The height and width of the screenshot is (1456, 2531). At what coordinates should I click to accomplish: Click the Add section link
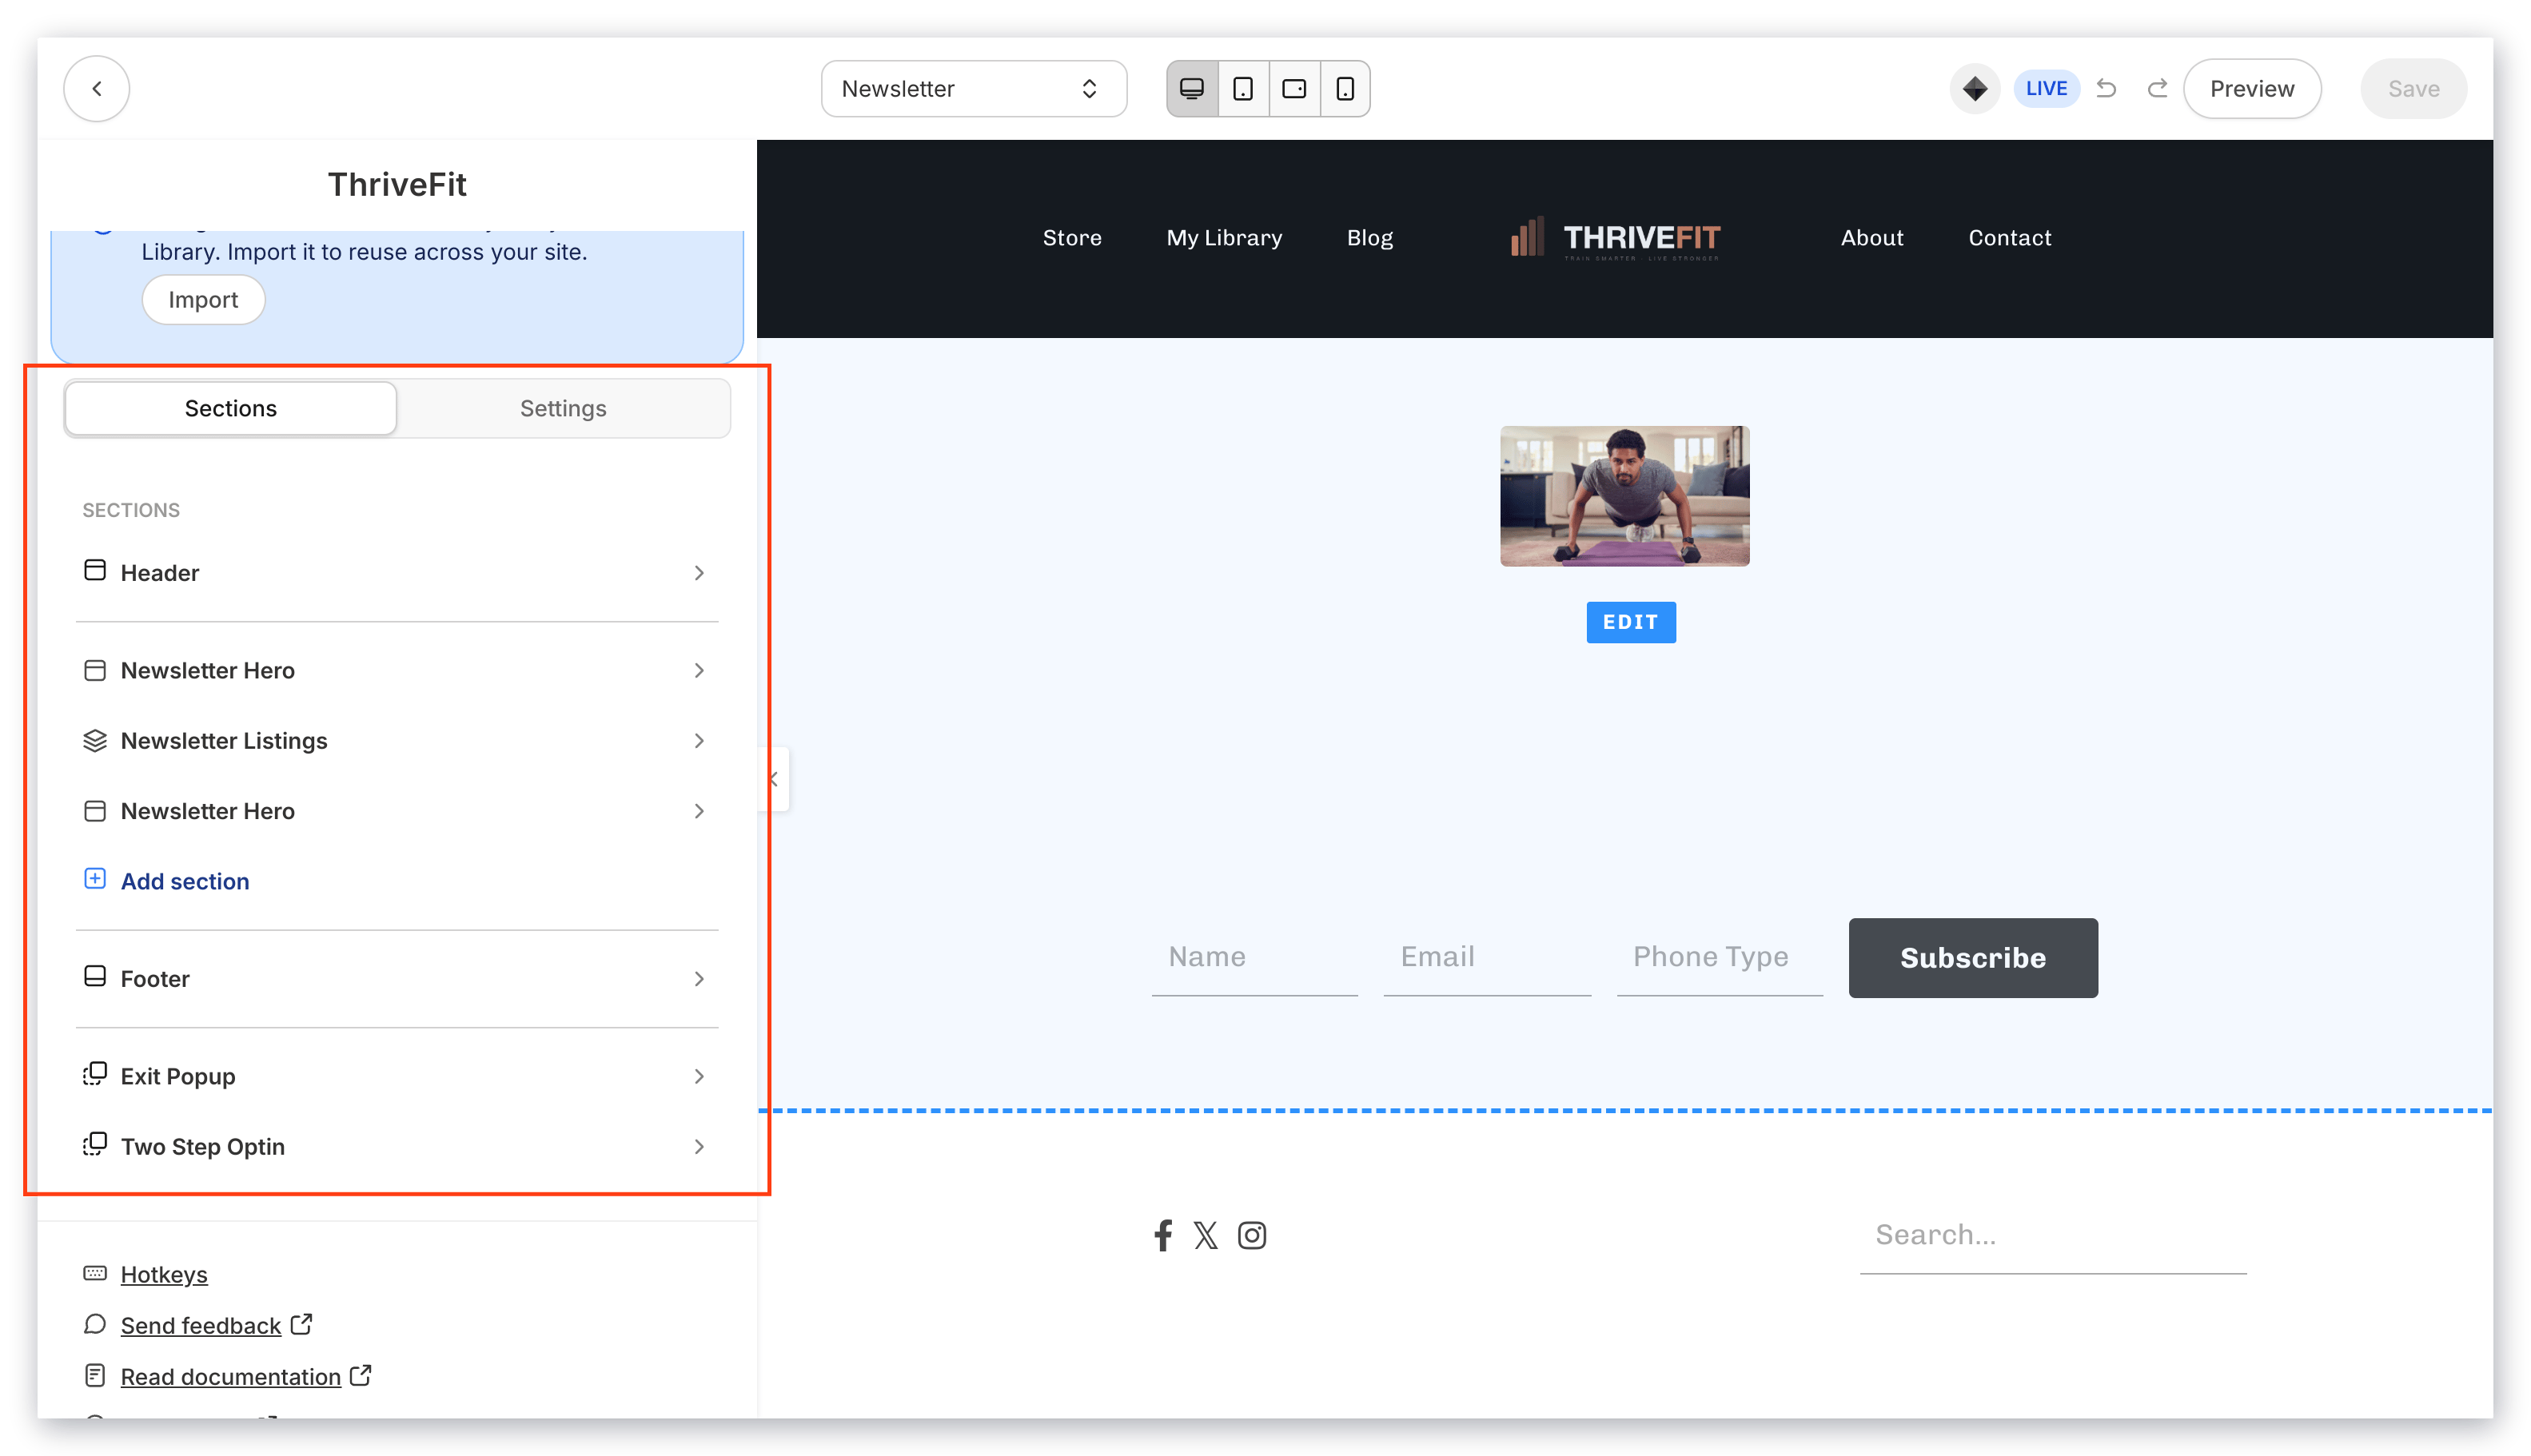point(185,881)
